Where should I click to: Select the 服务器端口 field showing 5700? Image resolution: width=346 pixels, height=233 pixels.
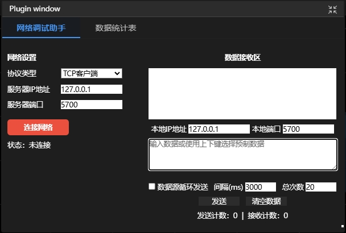pos(91,105)
